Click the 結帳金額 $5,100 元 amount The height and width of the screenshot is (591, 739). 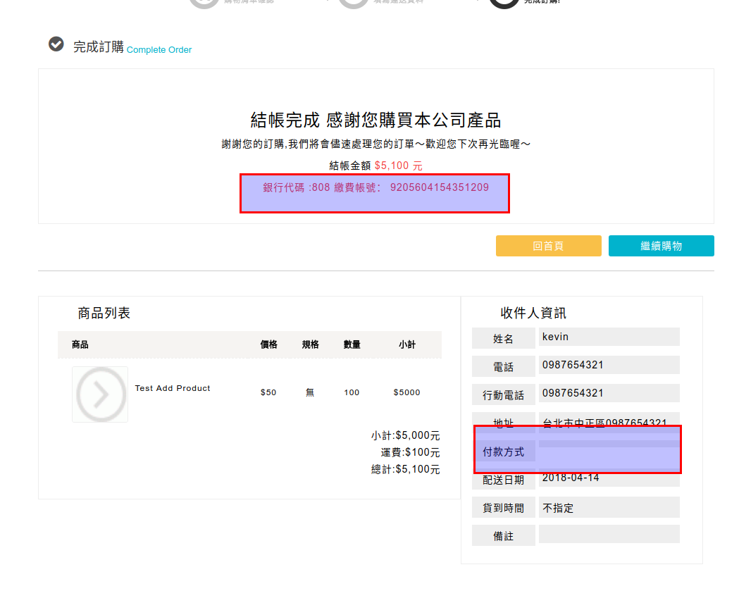coord(398,166)
